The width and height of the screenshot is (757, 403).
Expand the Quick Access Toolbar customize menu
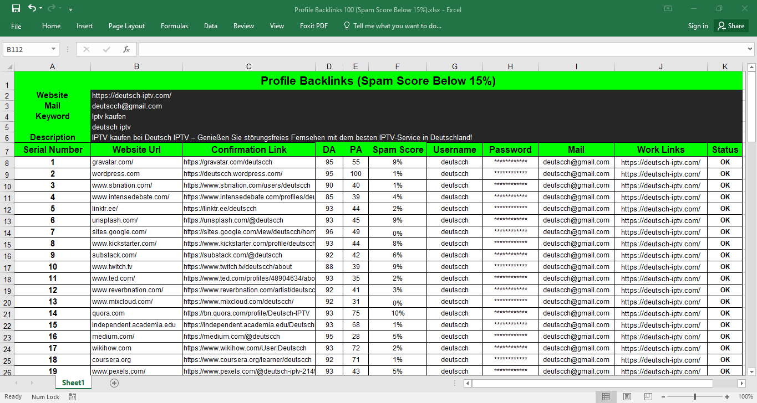pos(70,8)
